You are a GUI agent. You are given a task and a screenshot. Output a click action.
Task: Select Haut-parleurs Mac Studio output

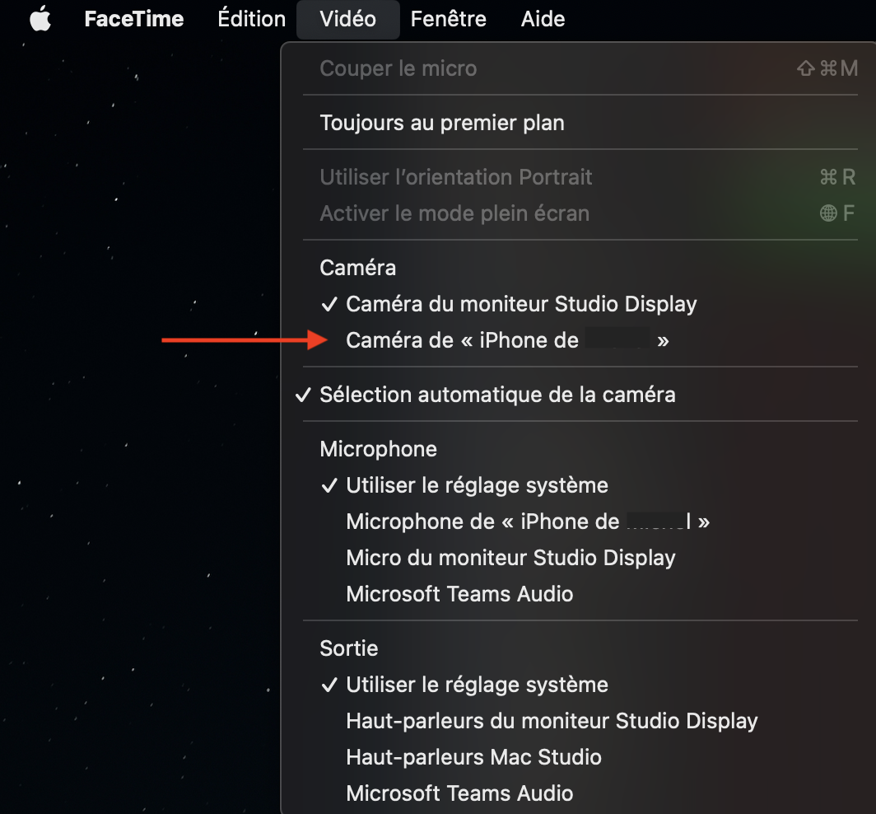click(x=473, y=757)
